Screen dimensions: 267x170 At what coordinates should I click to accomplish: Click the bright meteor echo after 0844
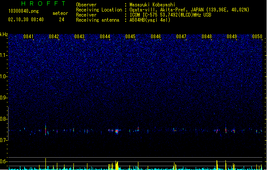(x=117, y=131)
